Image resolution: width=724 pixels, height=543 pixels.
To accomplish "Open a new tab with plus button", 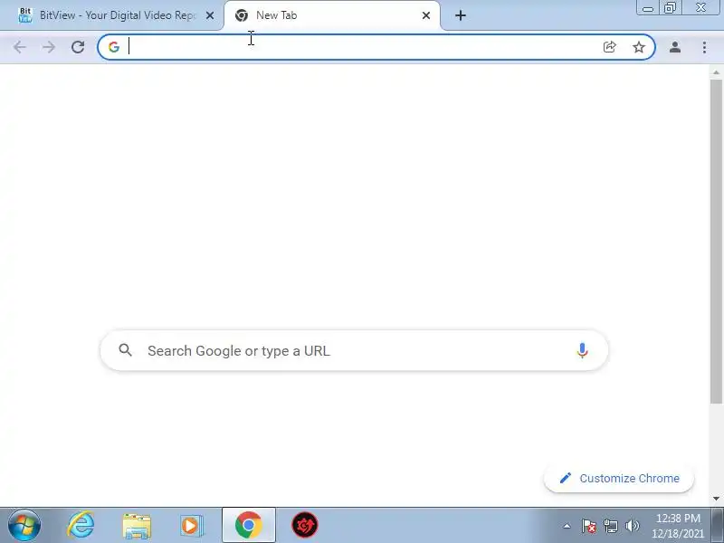I will 461,15.
